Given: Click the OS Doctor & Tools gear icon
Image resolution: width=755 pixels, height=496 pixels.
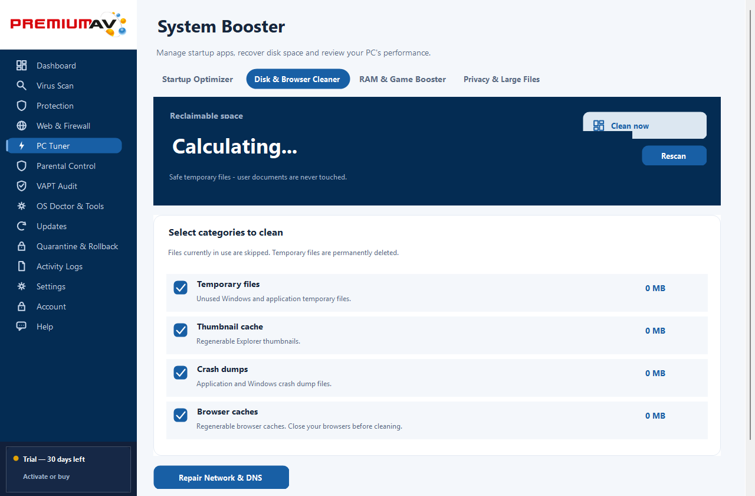Looking at the screenshot, I should pos(22,206).
